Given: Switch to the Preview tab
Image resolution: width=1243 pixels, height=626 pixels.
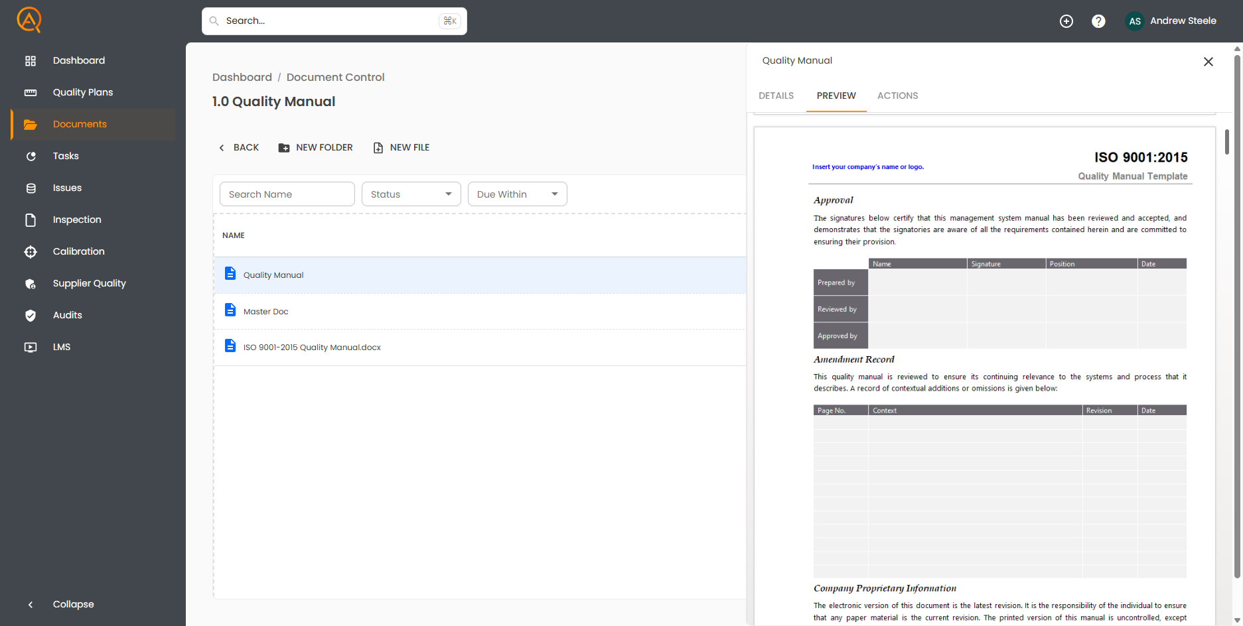Looking at the screenshot, I should tap(836, 96).
